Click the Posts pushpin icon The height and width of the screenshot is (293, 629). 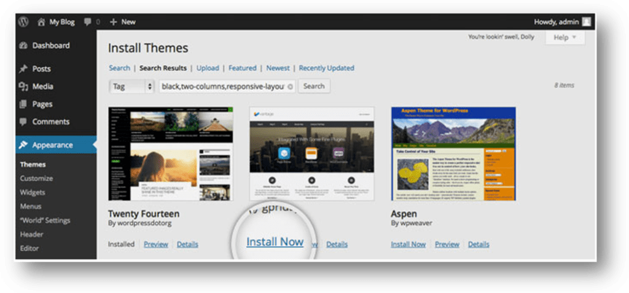point(23,69)
